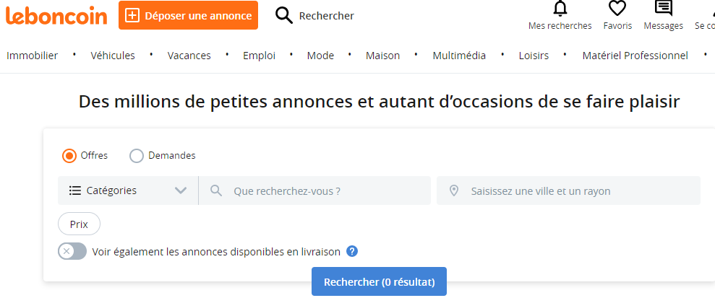Screen dimensions: 715x298
Task: Click the magnifier icon beside Rechercher
Action: tap(284, 15)
